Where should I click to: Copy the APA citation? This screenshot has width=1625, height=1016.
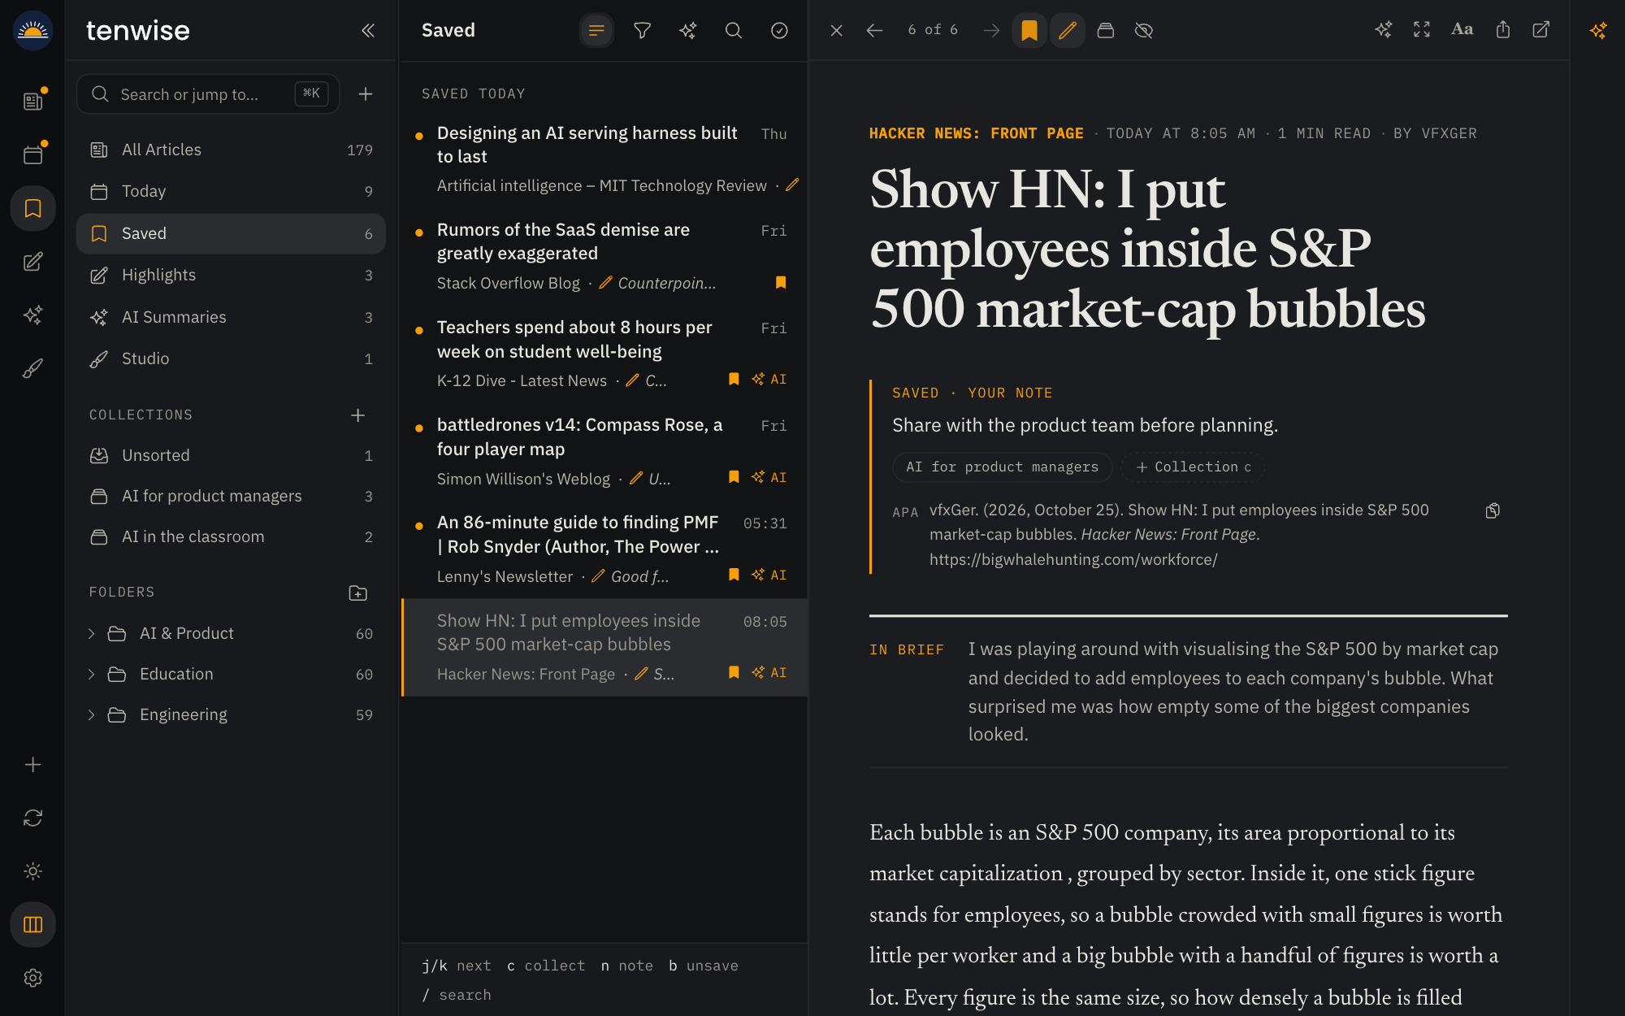(x=1493, y=510)
